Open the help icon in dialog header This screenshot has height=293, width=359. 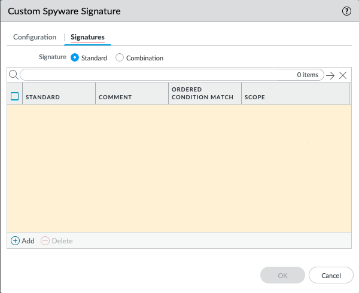click(346, 11)
